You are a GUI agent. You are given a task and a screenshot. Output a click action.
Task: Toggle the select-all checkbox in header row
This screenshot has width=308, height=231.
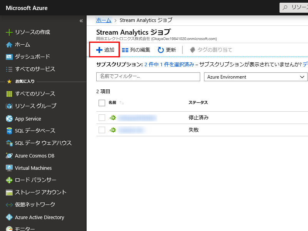point(102,103)
